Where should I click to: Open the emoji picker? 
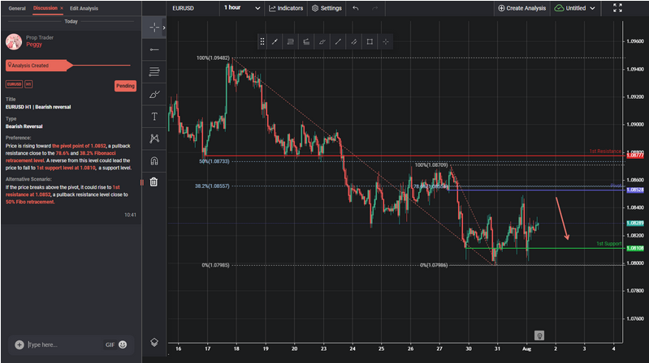tap(123, 344)
